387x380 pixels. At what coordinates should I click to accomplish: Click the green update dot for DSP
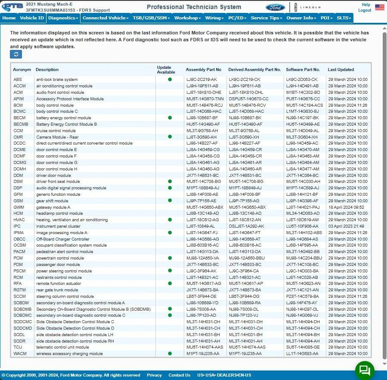click(170, 188)
